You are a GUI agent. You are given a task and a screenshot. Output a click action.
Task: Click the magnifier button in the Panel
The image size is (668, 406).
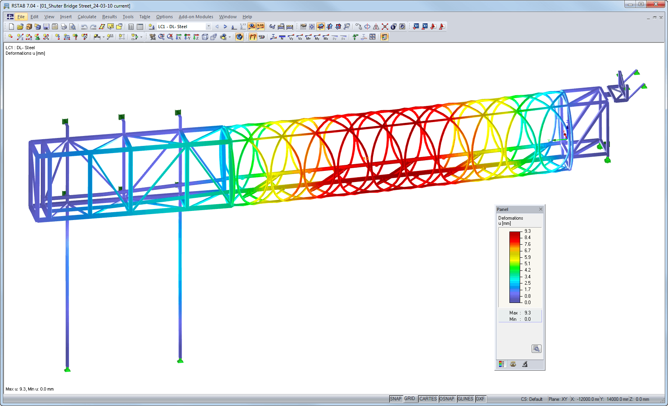[536, 349]
